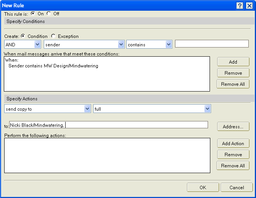
Task: Select the Condition radio button
Action: tap(23, 36)
